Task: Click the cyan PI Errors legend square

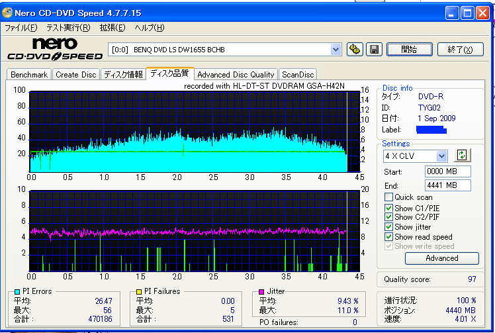Action: (17, 291)
